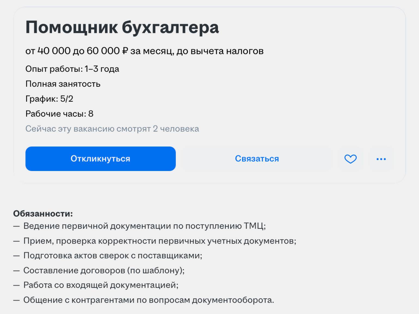Click the Полная занятость text
The width and height of the screenshot is (419, 314).
pos(63,84)
